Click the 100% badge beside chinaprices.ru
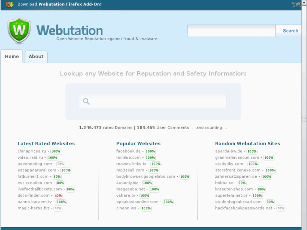This screenshot has height=230, width=307. click(56, 152)
